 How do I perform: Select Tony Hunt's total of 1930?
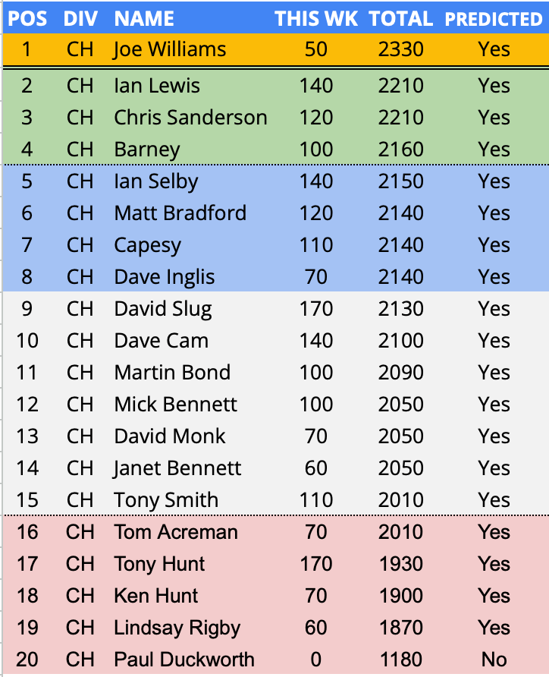400,564
